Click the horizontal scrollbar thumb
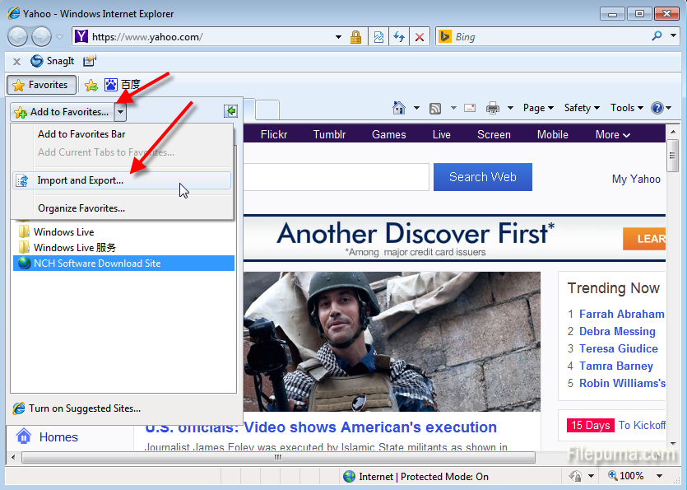 coord(277,458)
